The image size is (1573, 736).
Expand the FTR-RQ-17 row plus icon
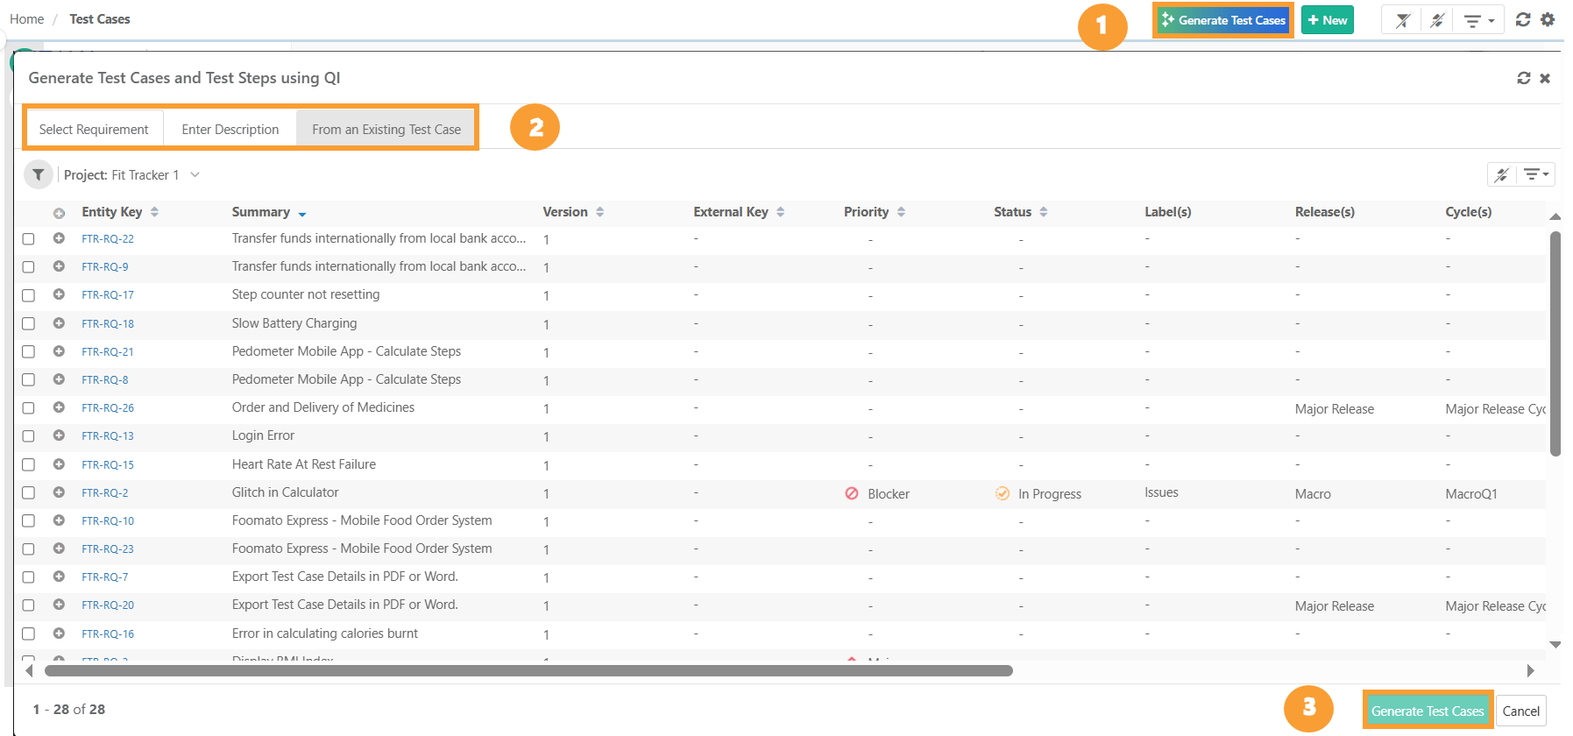(59, 294)
